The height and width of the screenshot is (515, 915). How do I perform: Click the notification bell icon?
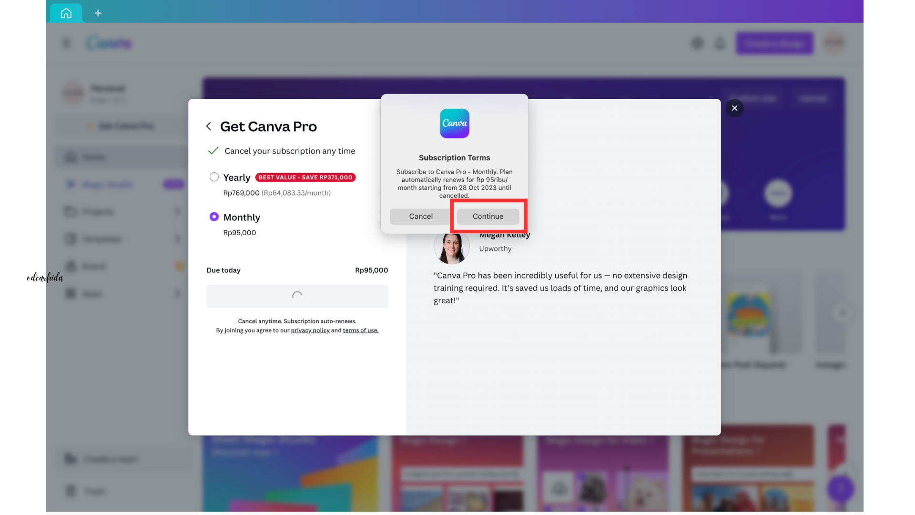(x=720, y=43)
